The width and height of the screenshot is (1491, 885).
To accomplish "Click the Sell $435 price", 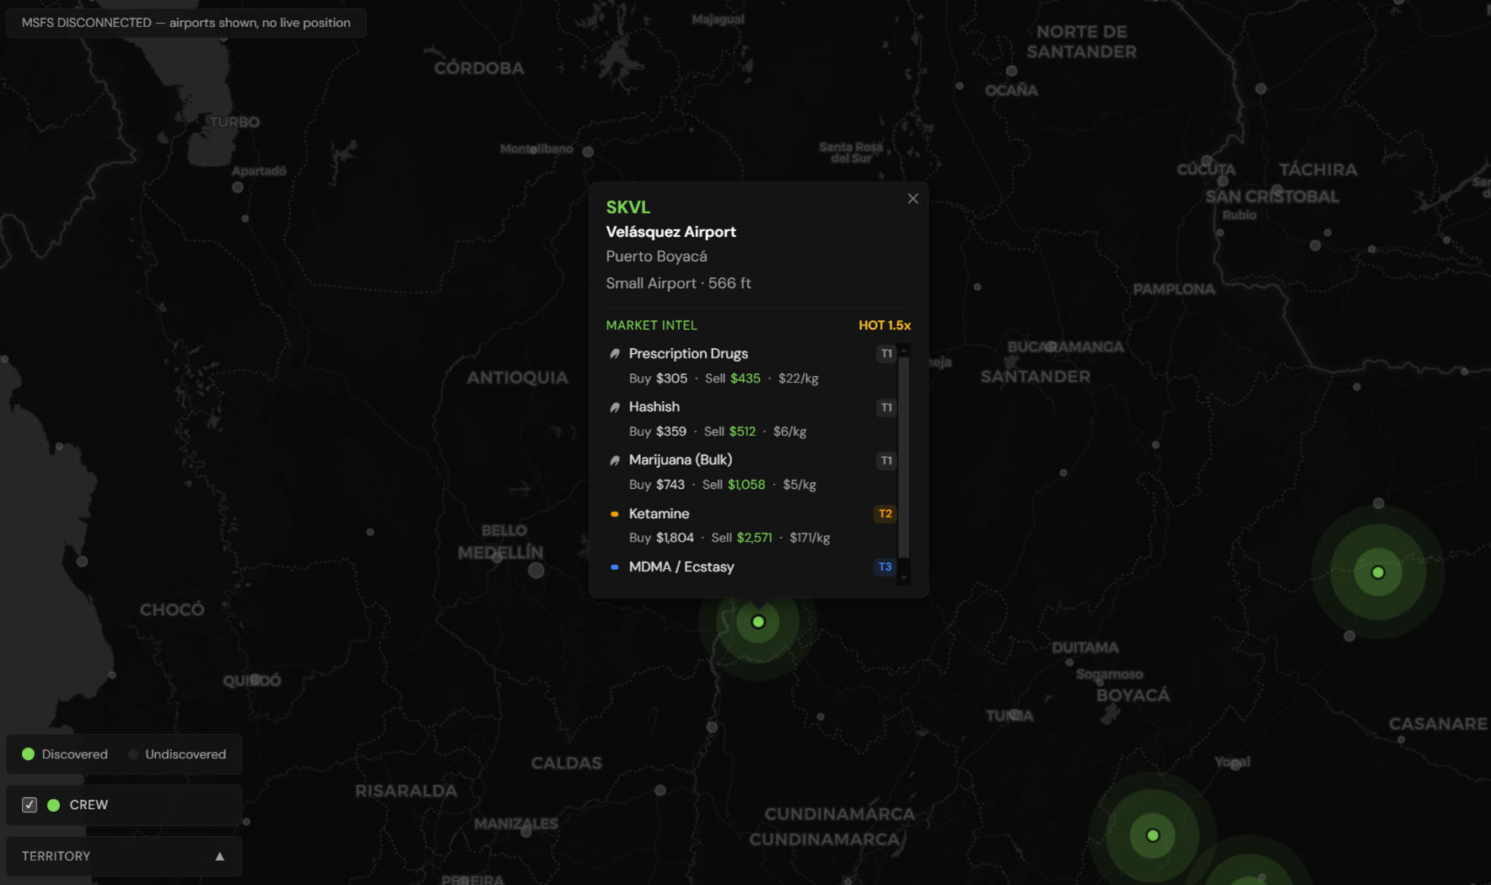I will 733,378.
